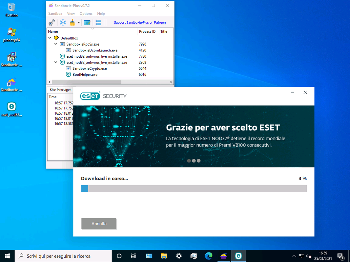Select message at 16:57:17.752
Image resolution: width=350 pixels, height=262 pixels.
pyautogui.click(x=64, y=103)
